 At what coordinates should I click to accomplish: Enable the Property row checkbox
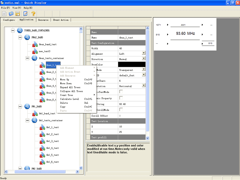(x=121, y=98)
